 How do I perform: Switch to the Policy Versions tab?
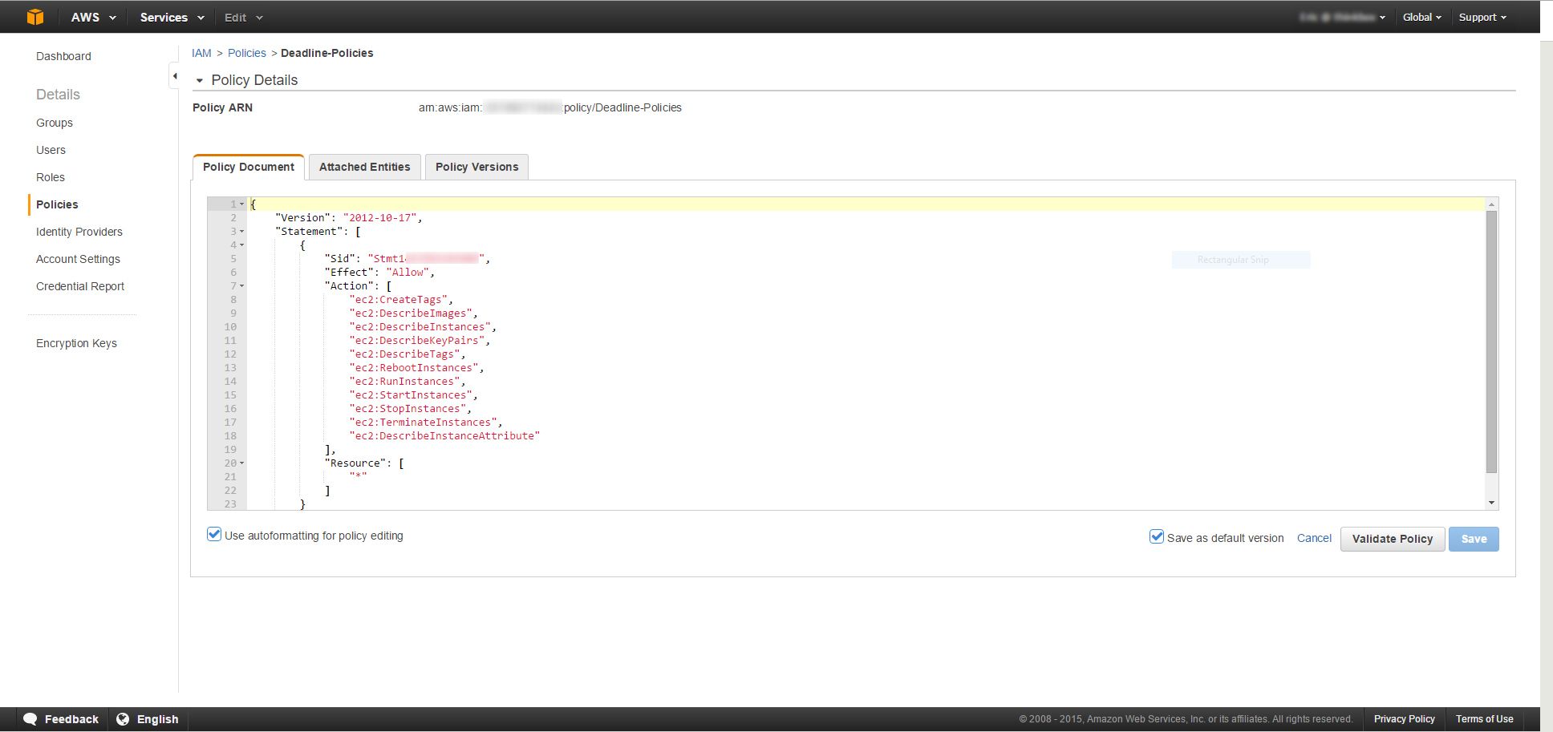pyautogui.click(x=476, y=167)
